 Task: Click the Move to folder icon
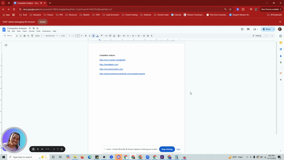click(x=34, y=28)
